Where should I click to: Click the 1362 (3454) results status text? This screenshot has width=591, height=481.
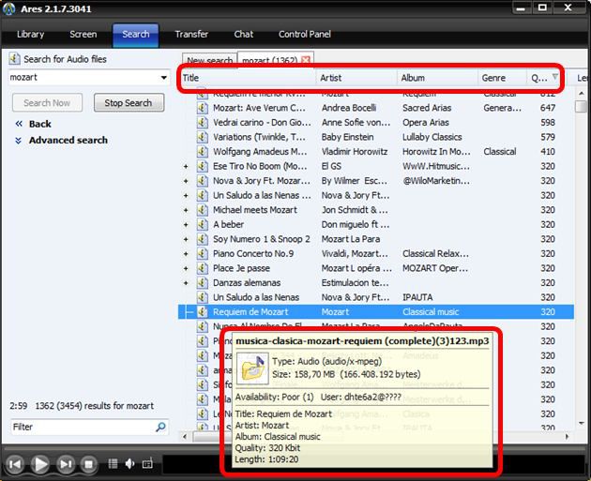tap(94, 406)
